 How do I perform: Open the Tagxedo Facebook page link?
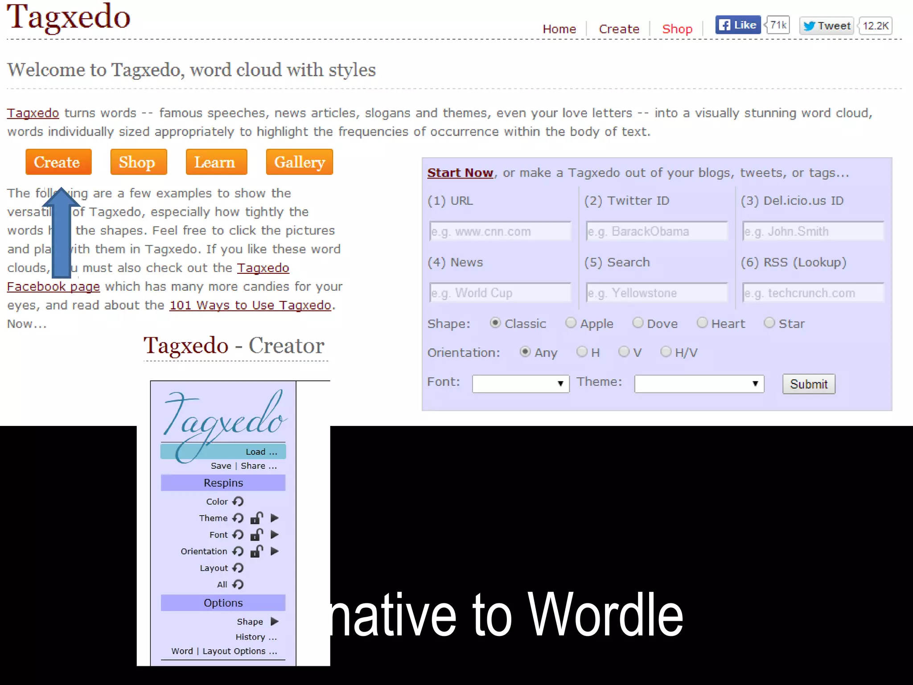point(53,286)
